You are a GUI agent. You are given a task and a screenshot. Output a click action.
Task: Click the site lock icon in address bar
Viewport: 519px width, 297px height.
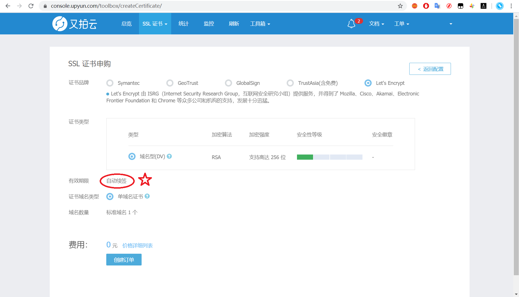click(x=45, y=6)
